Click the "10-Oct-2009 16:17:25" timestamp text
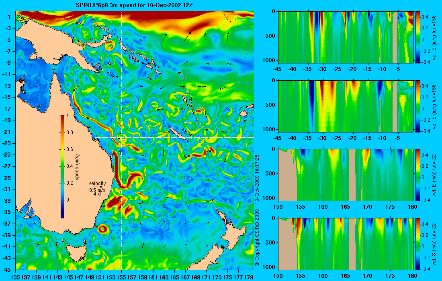The width and height of the screenshot is (442, 281). pyautogui.click(x=257, y=179)
